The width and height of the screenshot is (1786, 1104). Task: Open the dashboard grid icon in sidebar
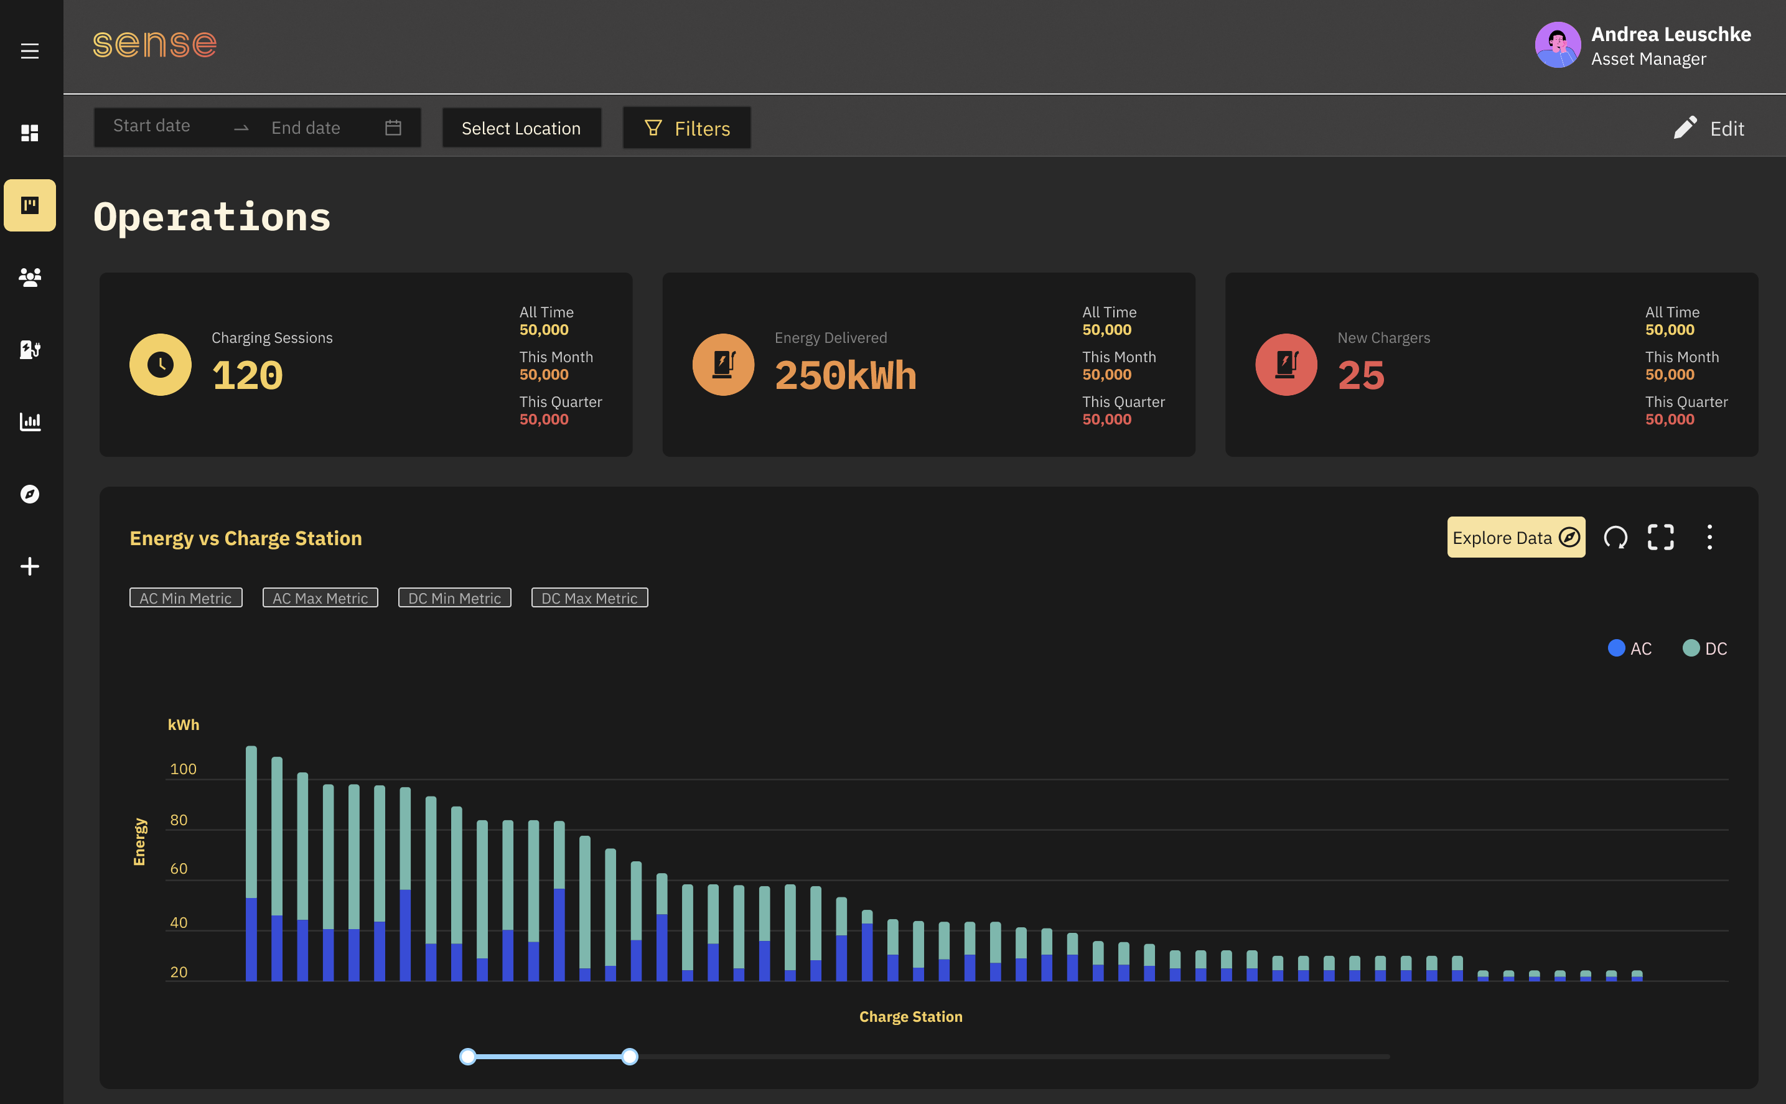tap(30, 133)
